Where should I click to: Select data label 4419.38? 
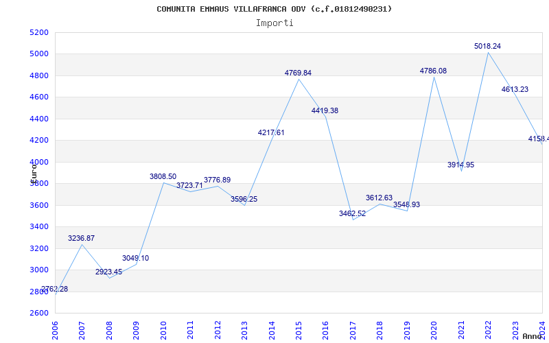[x=325, y=110]
